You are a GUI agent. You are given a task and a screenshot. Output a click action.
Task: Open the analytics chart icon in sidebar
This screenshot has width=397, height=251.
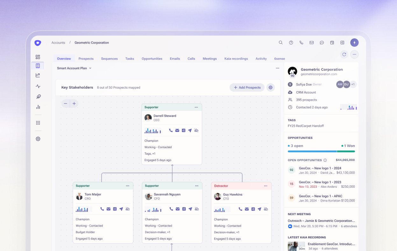[38, 107]
